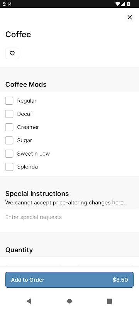This screenshot has width=139, height=309.
Task: Tap the Special Instructions heading
Action: (37, 194)
